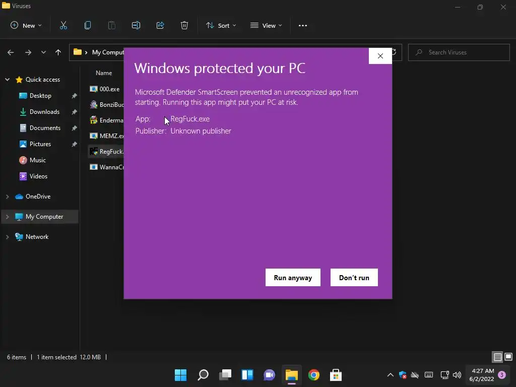Open Music in the sidebar
The width and height of the screenshot is (516, 387).
(x=37, y=160)
